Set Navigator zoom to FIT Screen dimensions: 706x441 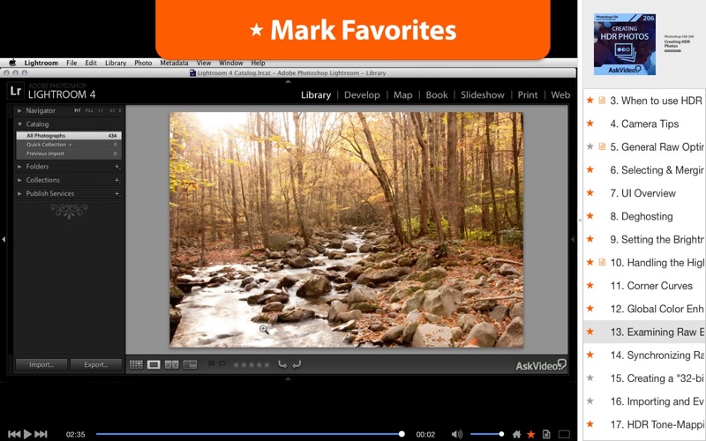pyautogui.click(x=78, y=111)
